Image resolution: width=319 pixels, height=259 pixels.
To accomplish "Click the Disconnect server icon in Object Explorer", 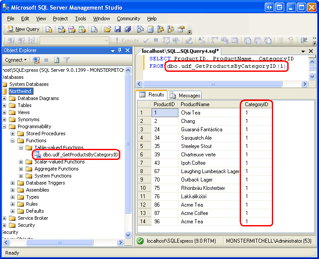I will 36,60.
